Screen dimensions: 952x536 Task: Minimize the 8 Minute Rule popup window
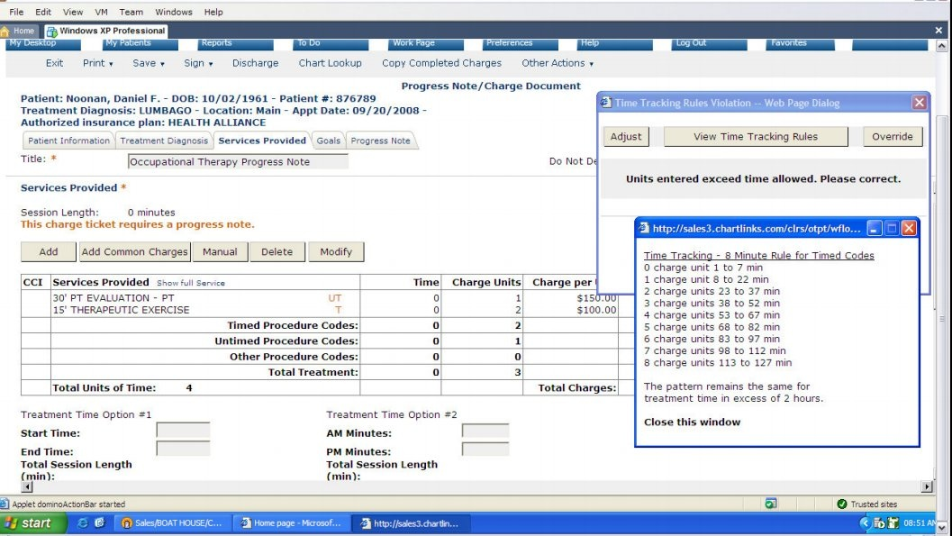874,228
